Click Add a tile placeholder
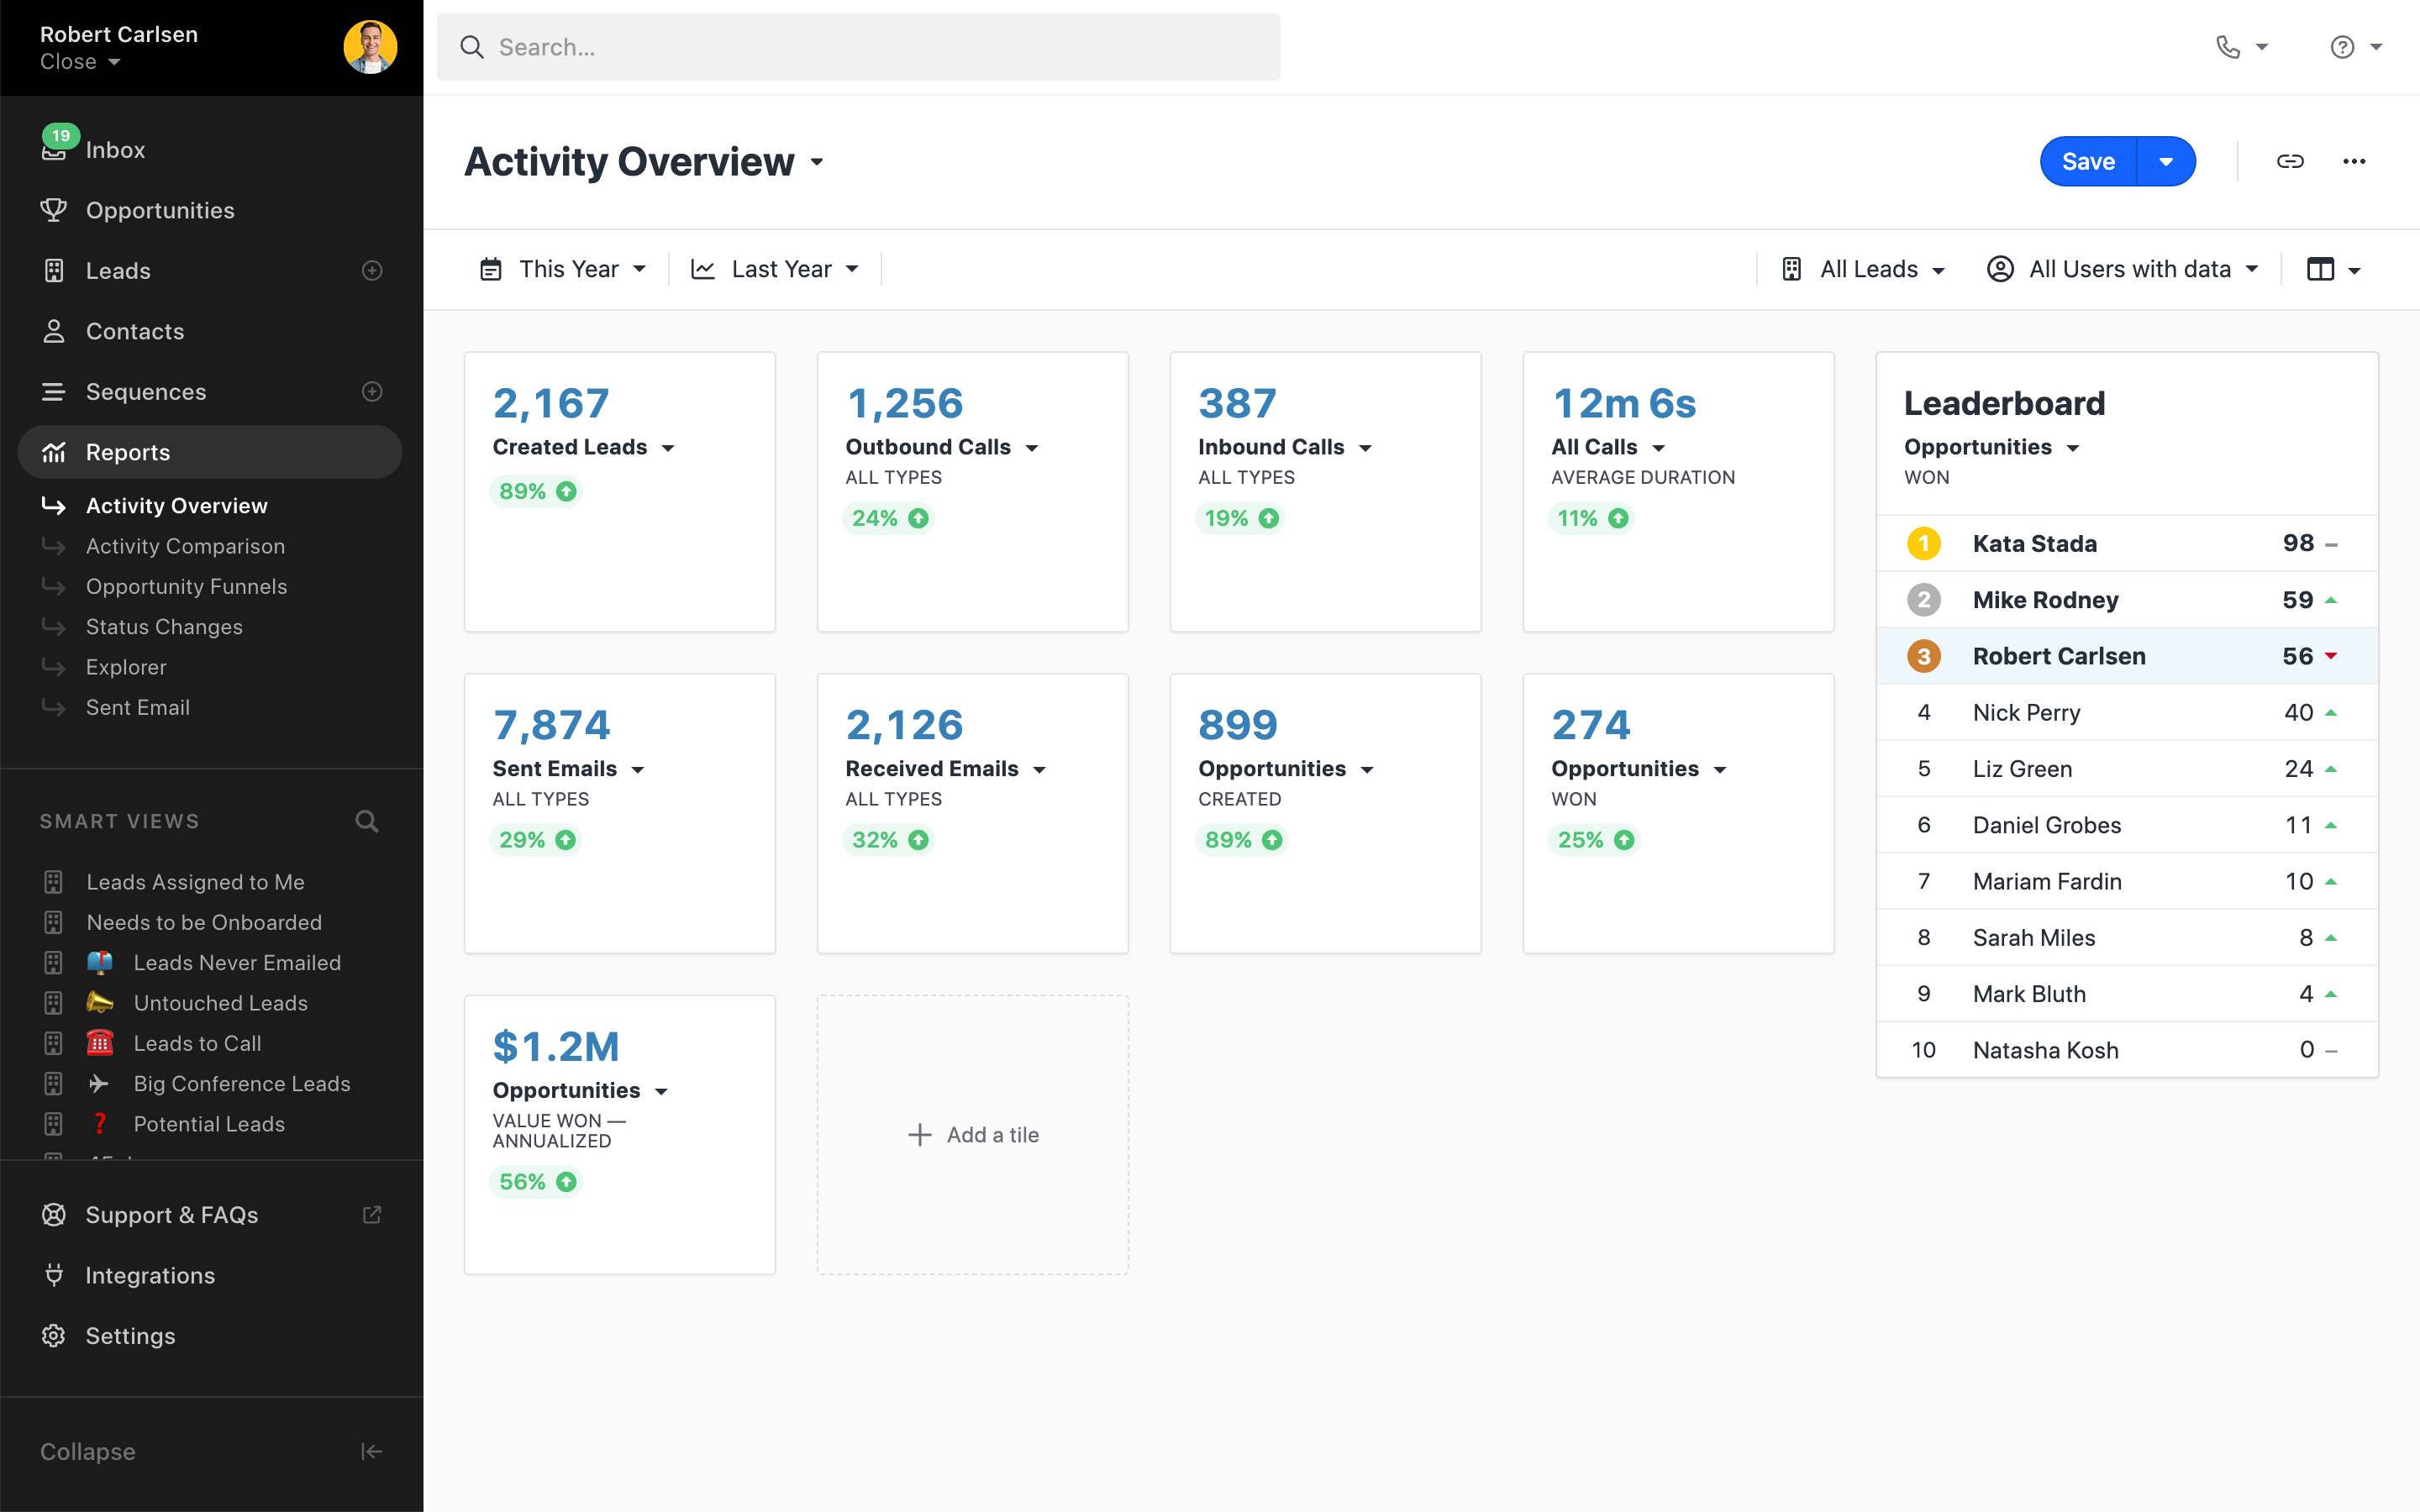Screen dimensions: 2420x1512 (973, 1134)
